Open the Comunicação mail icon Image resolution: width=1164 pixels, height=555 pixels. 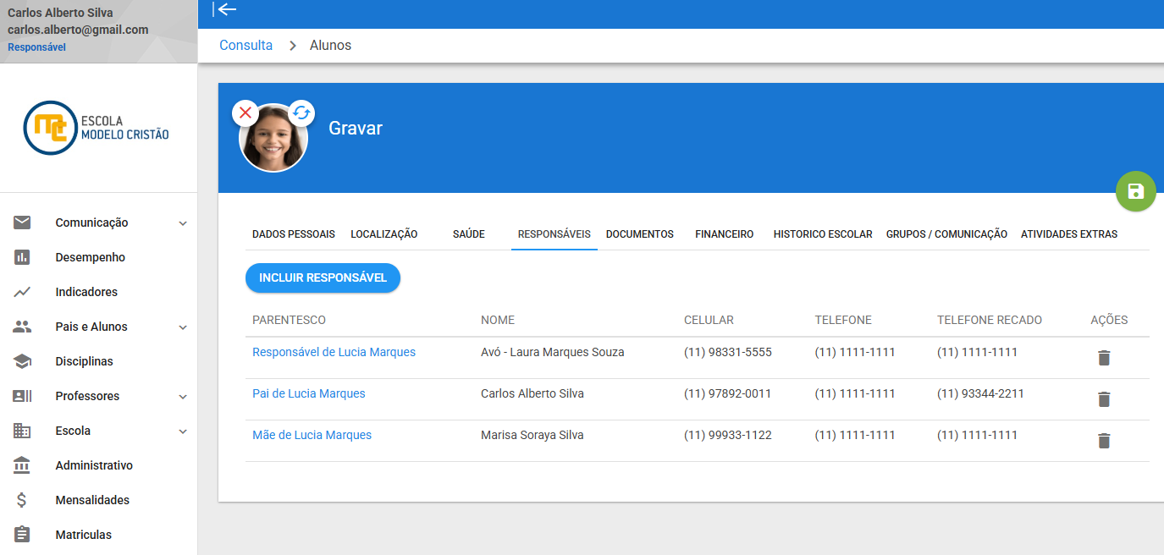click(x=21, y=222)
